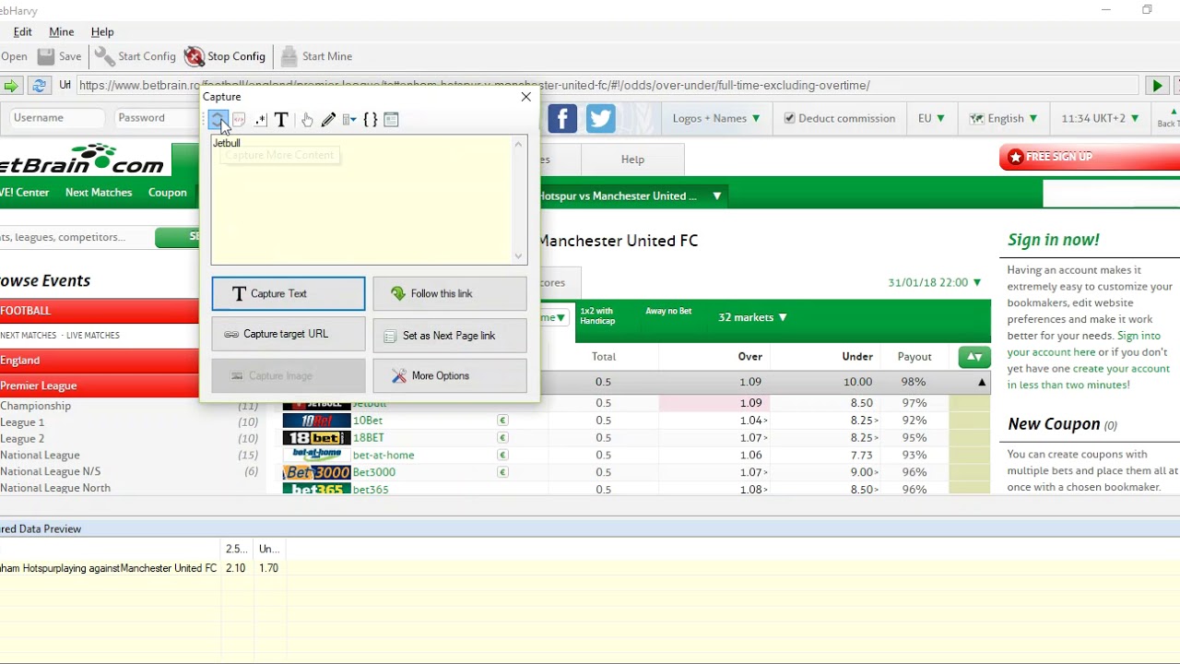
Task: Click the Capture Text button
Action: (289, 293)
